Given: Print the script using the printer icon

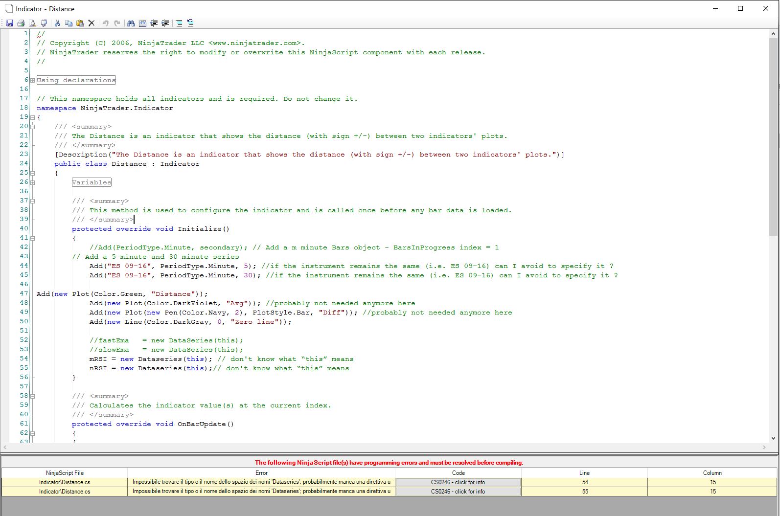Looking at the screenshot, I should point(21,23).
